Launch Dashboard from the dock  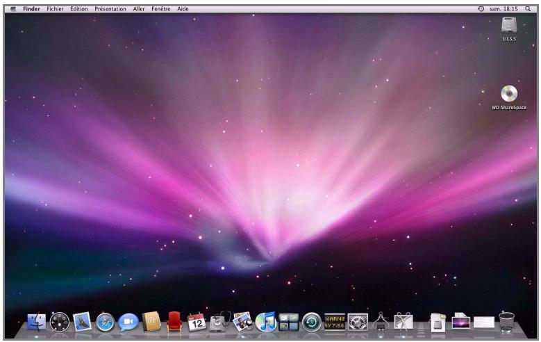(x=59, y=322)
